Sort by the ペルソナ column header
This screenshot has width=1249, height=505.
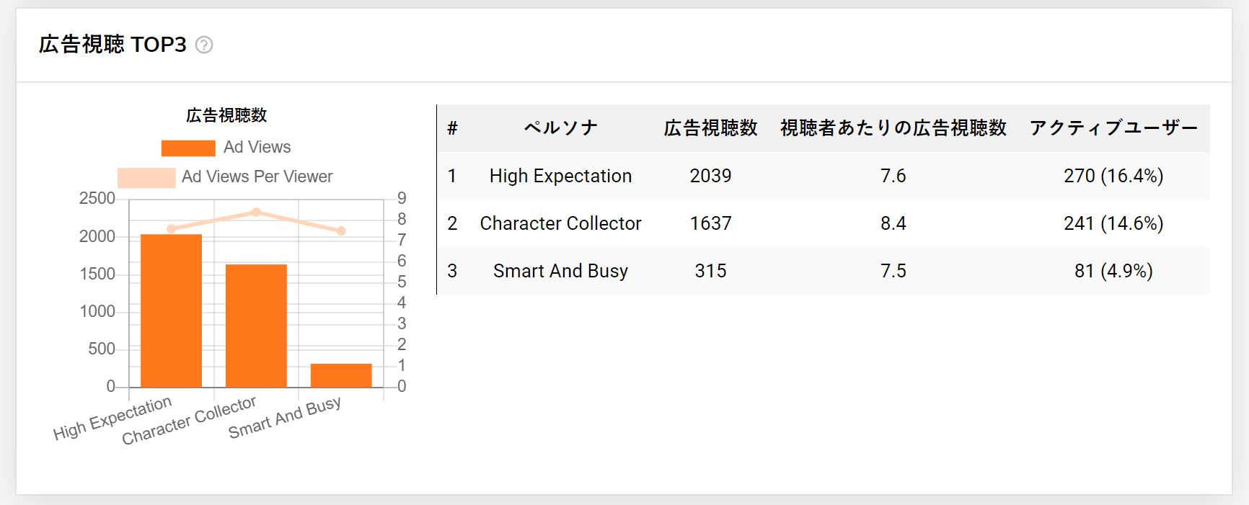pyautogui.click(x=560, y=128)
